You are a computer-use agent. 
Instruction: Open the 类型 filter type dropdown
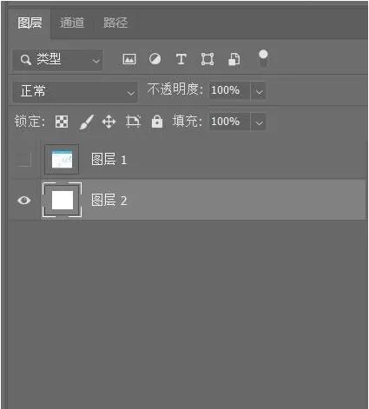(58, 60)
